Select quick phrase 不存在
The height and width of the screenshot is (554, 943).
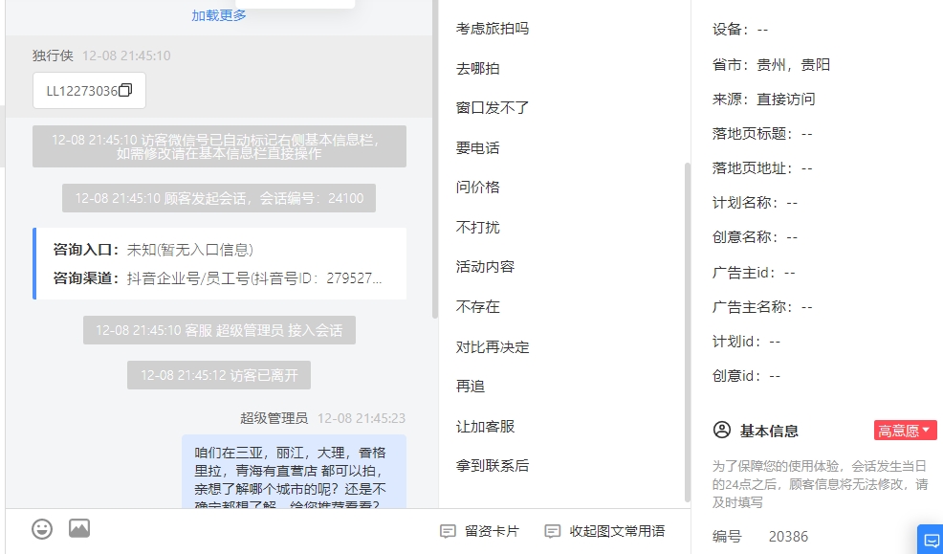[478, 307]
